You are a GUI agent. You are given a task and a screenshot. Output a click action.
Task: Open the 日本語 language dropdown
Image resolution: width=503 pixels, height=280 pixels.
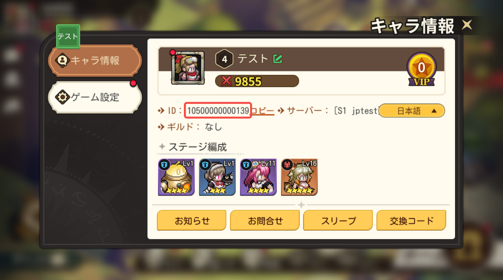click(x=412, y=111)
